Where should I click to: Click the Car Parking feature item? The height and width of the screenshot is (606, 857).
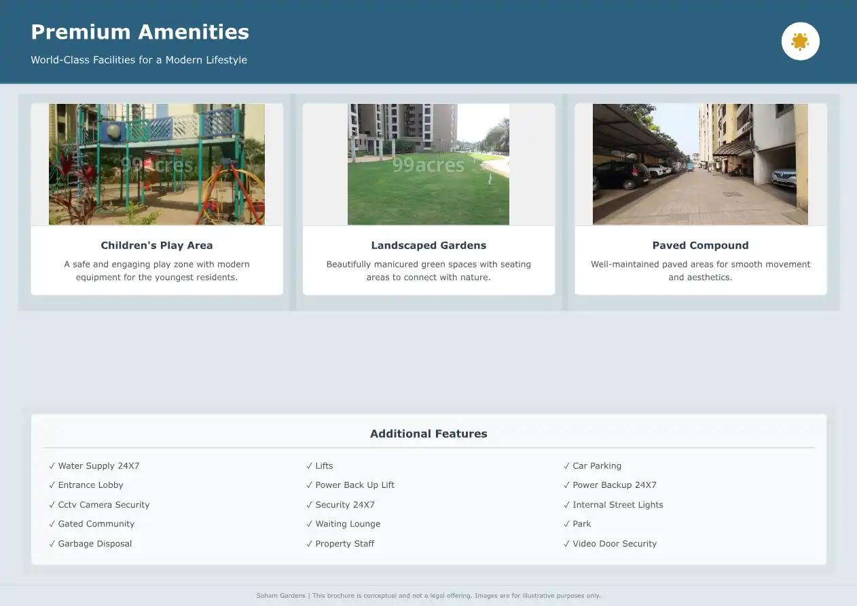click(593, 466)
